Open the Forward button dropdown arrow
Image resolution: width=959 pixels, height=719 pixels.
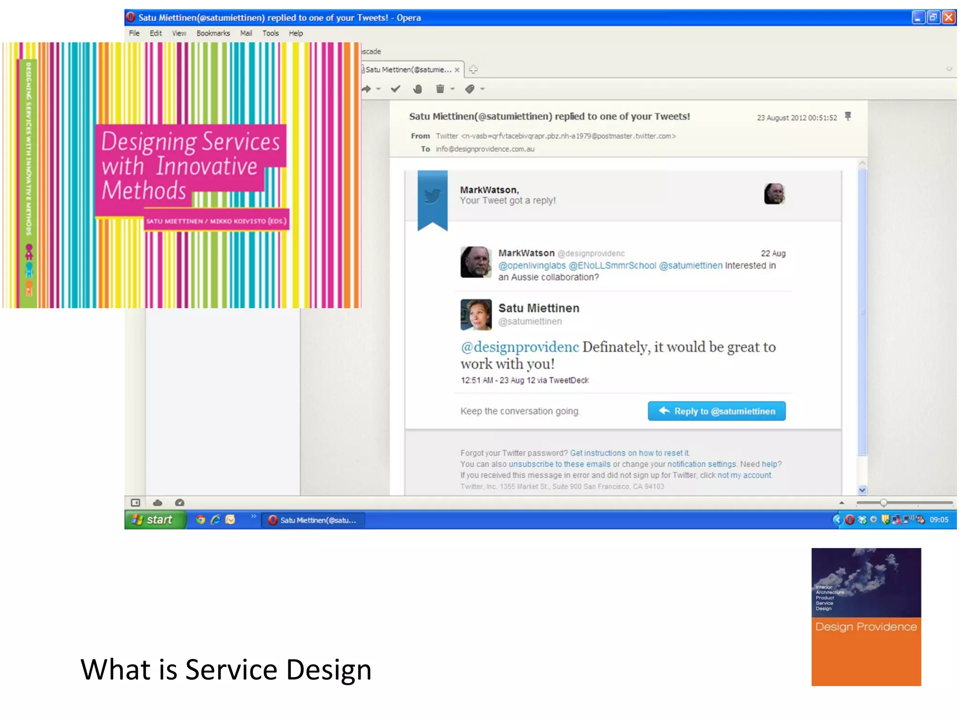click(x=378, y=89)
